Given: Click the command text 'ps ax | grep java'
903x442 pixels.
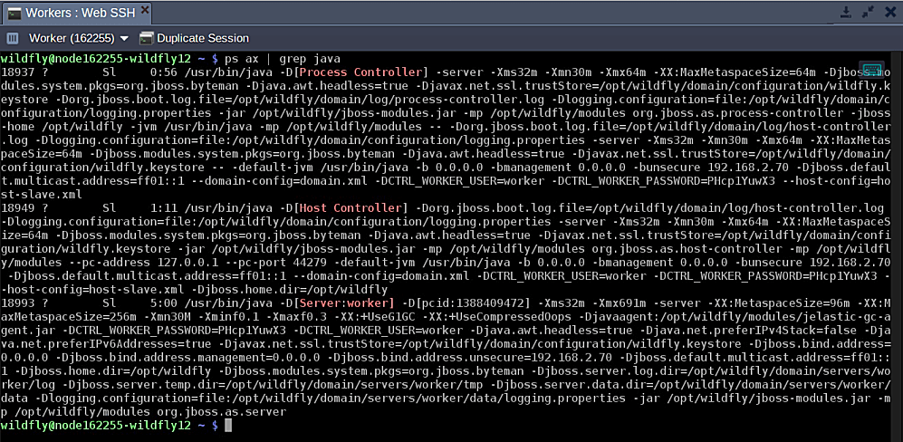Looking at the screenshot, I should 283,59.
